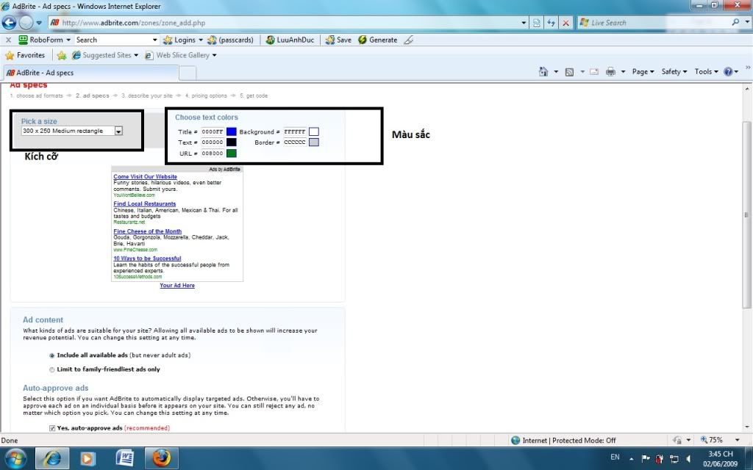
Task: Expand the address bar history dropdown
Action: pyautogui.click(x=524, y=23)
